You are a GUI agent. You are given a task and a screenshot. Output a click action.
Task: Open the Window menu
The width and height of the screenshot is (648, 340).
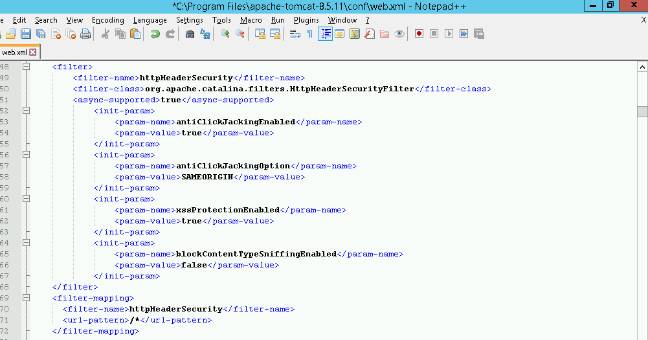pyautogui.click(x=342, y=20)
